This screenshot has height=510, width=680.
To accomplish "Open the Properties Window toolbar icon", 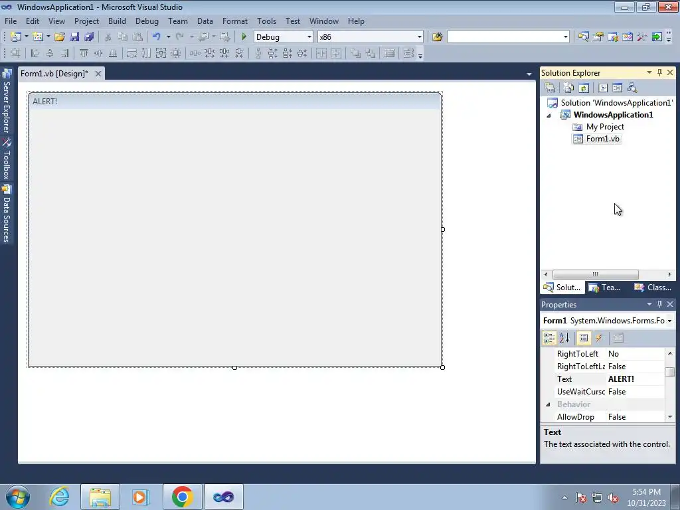I will (598, 37).
